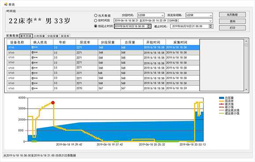
Task: Switch to the 采集数据 tab
Action: 12,36
